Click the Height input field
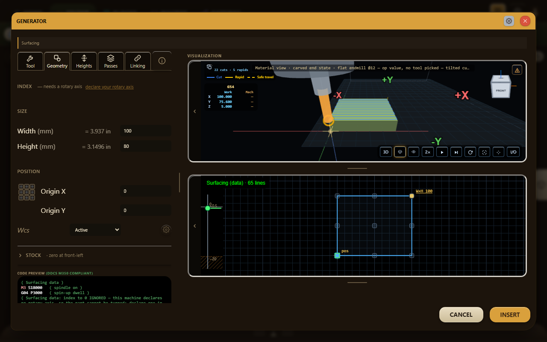Screen dimensions: 547x342 [146, 146]
